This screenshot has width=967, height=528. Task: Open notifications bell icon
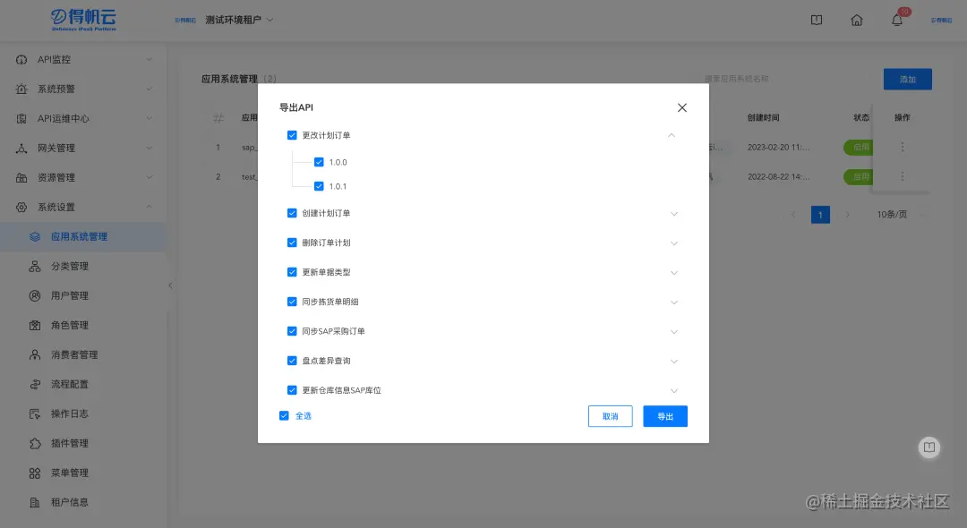[x=896, y=20]
